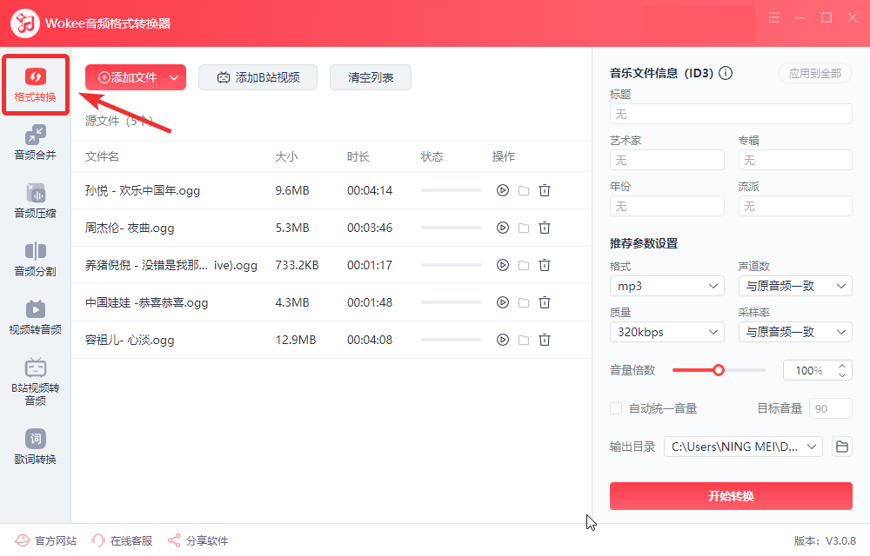
Task: Select the 容祖儿- 心淡.ogg filename
Action: [130, 340]
